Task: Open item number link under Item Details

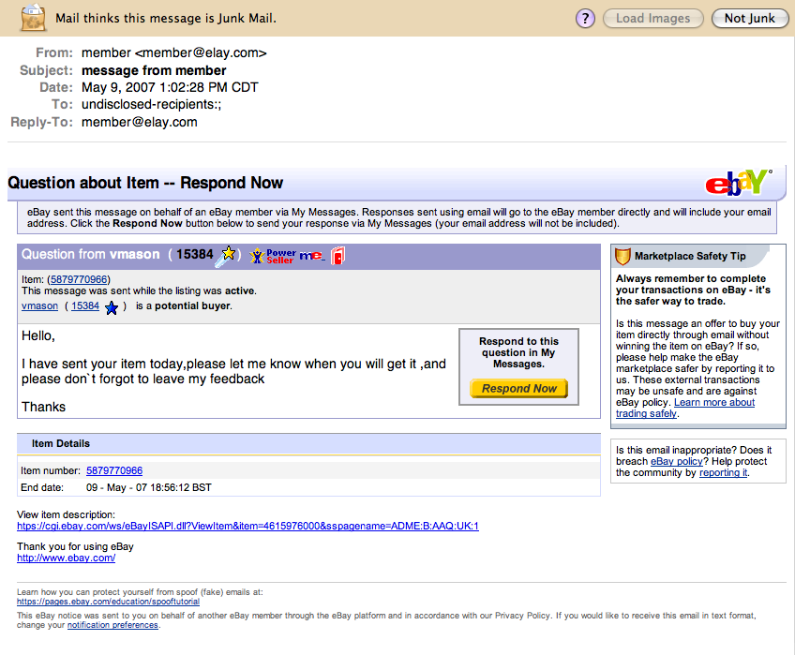Action: 114,470
